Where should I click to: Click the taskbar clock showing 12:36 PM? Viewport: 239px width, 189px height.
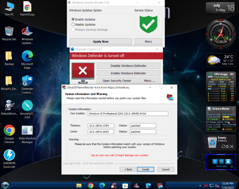click(x=227, y=185)
